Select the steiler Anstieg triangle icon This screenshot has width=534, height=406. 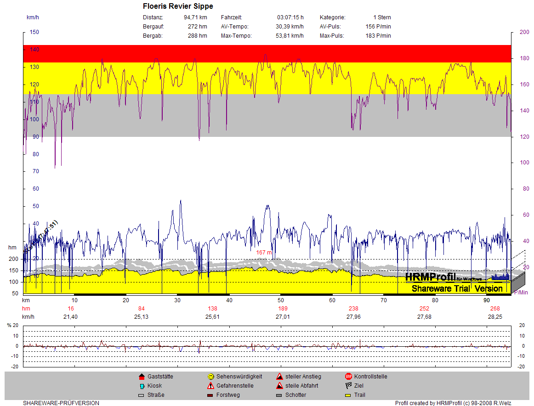279,377
